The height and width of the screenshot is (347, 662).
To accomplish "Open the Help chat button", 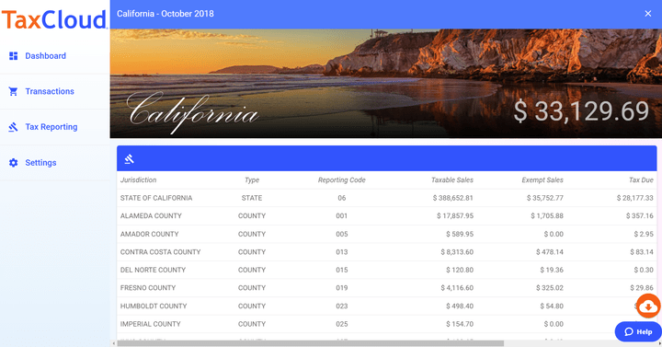I will [638, 331].
